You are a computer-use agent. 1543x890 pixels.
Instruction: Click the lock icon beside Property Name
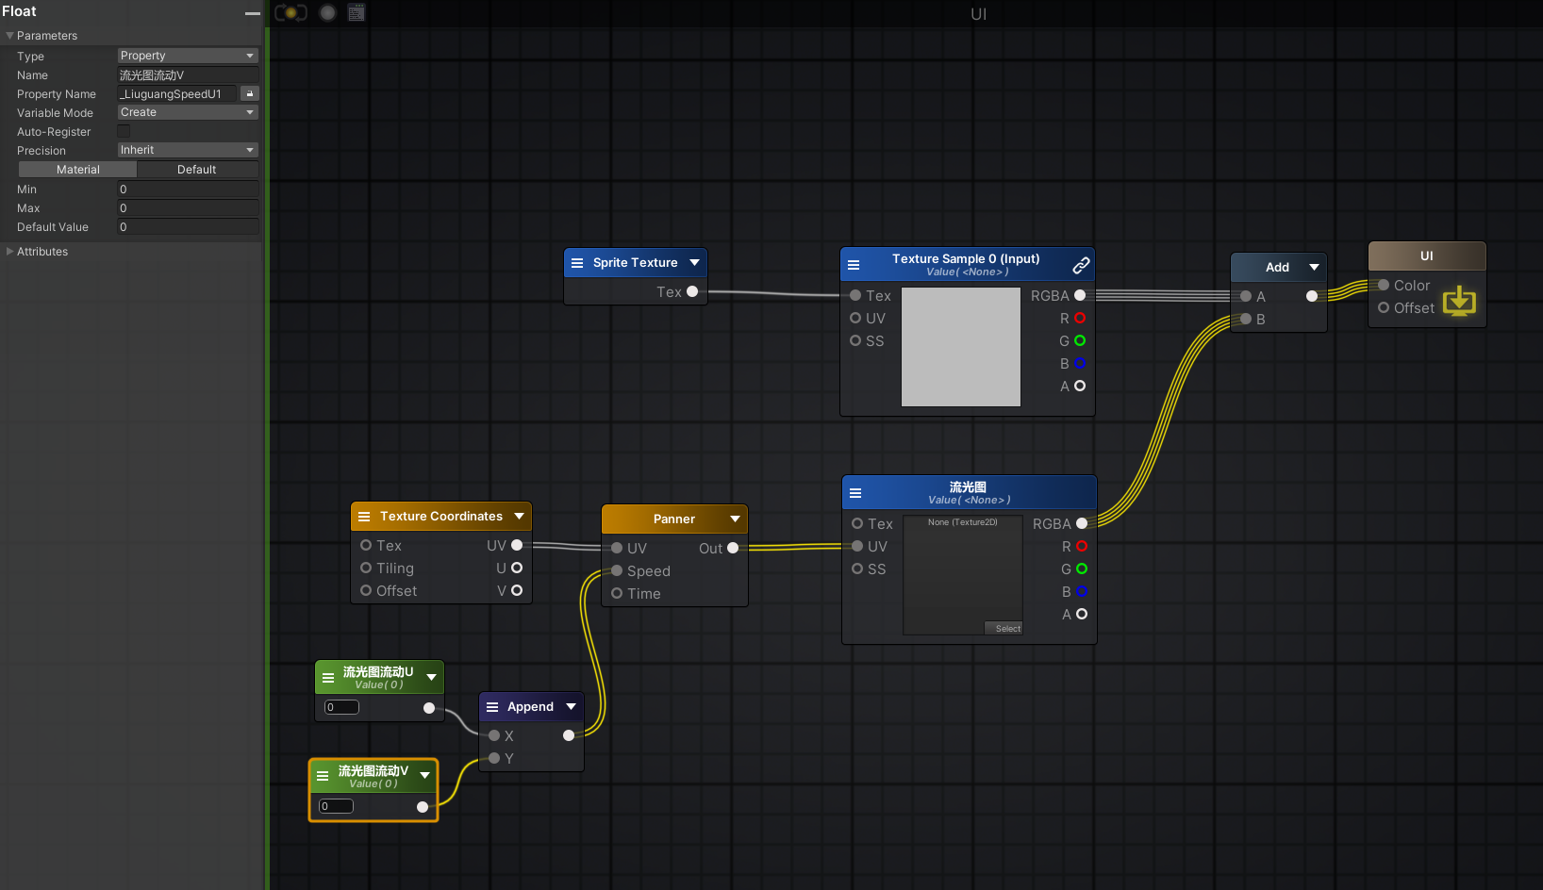[x=249, y=93]
